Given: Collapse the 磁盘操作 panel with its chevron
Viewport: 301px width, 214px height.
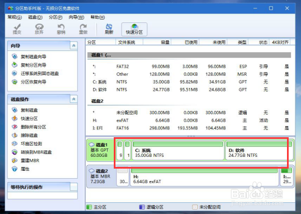Looking at the screenshot, I should pyautogui.click(x=74, y=99).
